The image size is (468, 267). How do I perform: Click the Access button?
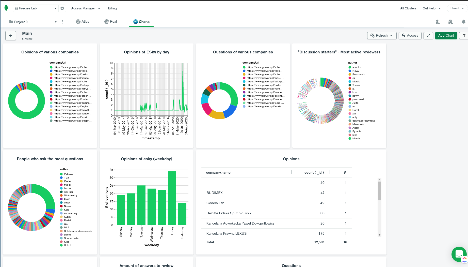point(410,36)
